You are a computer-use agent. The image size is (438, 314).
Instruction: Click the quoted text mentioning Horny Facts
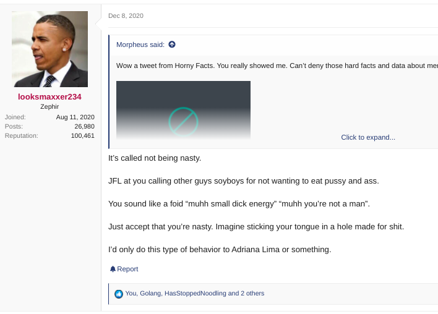point(277,66)
